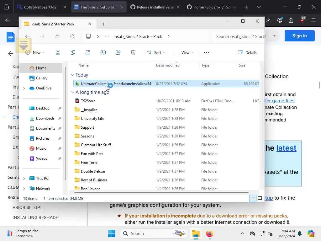This screenshot has height=241, width=321.
Task: Click the Share icon in Explorer toolbar
Action: [118, 53]
